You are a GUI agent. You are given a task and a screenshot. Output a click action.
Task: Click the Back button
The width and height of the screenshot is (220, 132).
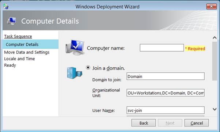pos(144,123)
